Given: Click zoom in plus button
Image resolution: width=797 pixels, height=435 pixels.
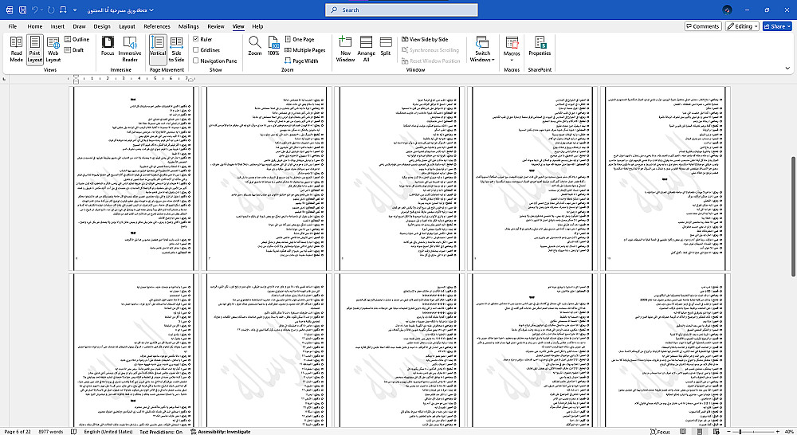Looking at the screenshot, I should click(778, 432).
